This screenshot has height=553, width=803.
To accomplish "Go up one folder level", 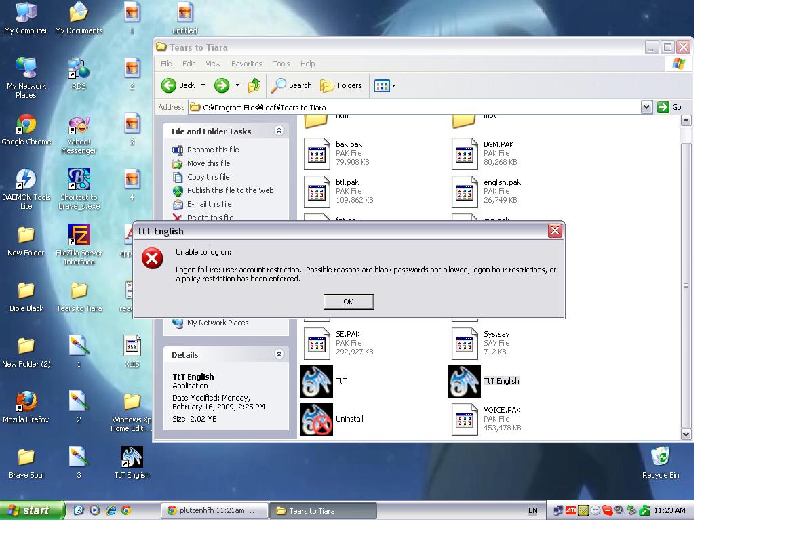I will click(x=254, y=85).
